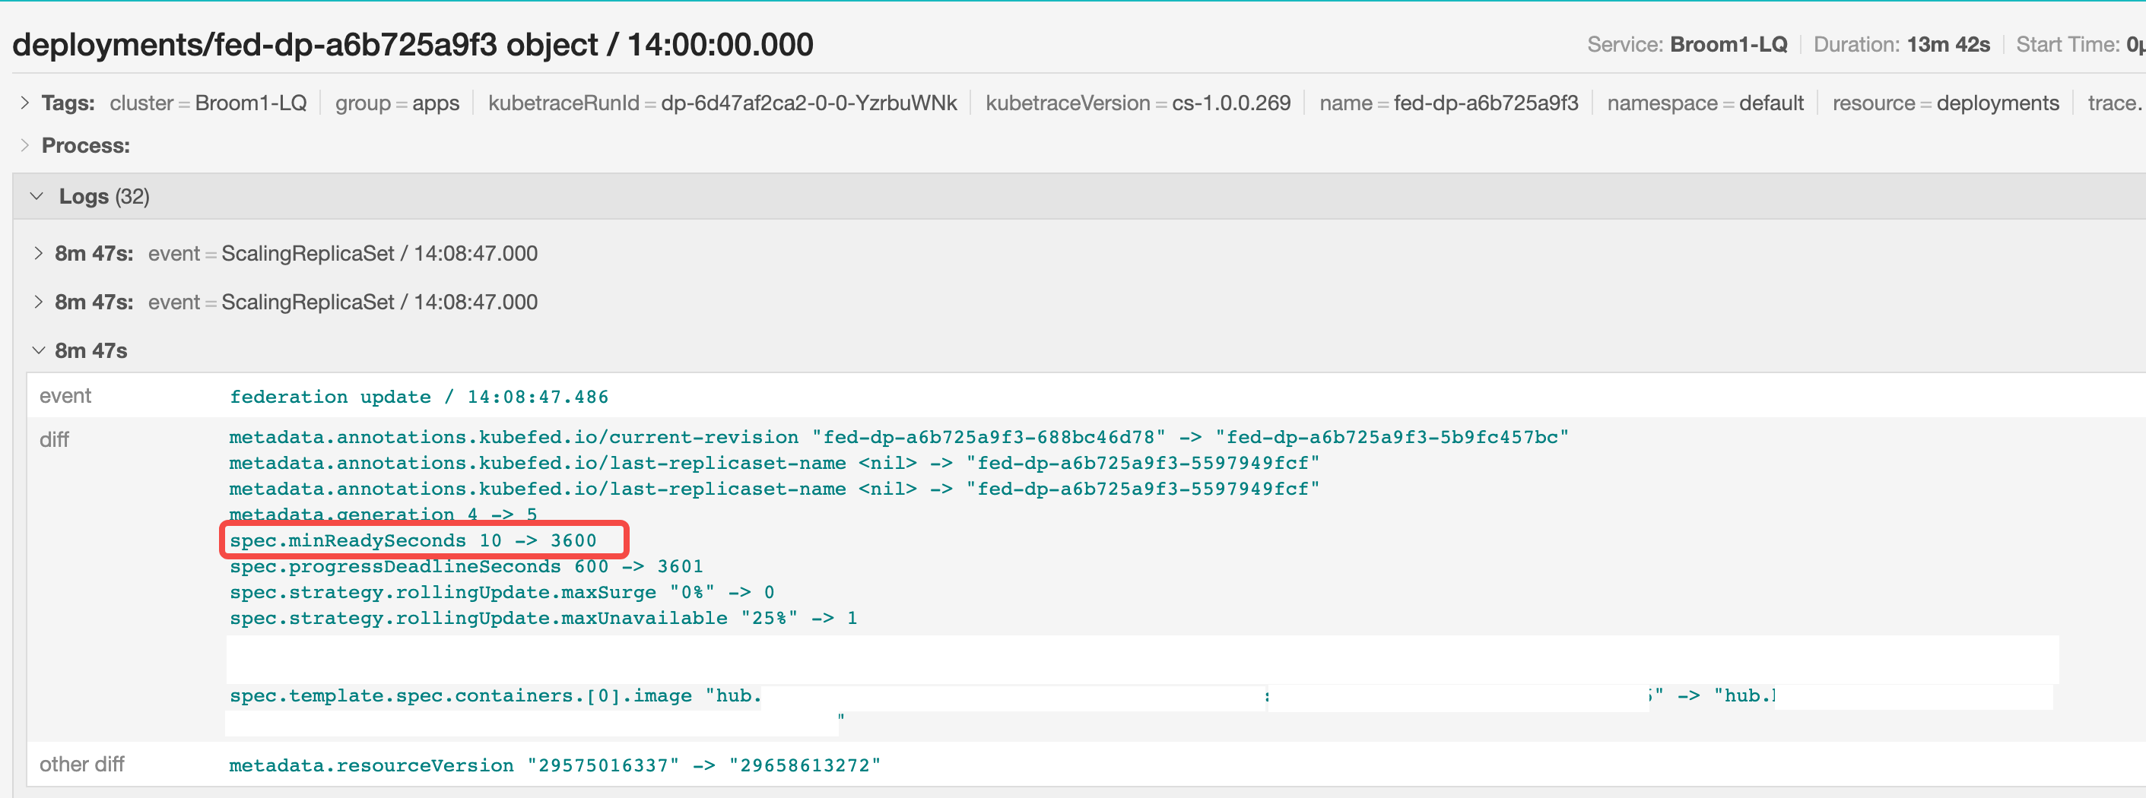The height and width of the screenshot is (798, 2146).
Task: Click the rollingUpdate.maxUnavailable diff line
Action: (x=543, y=618)
